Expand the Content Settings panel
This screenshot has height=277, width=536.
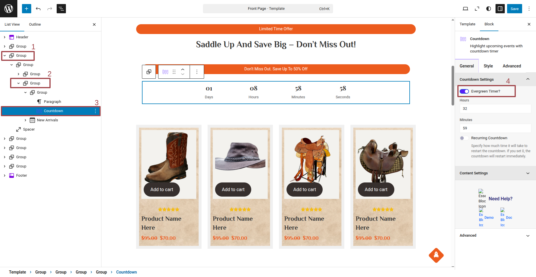point(495,173)
